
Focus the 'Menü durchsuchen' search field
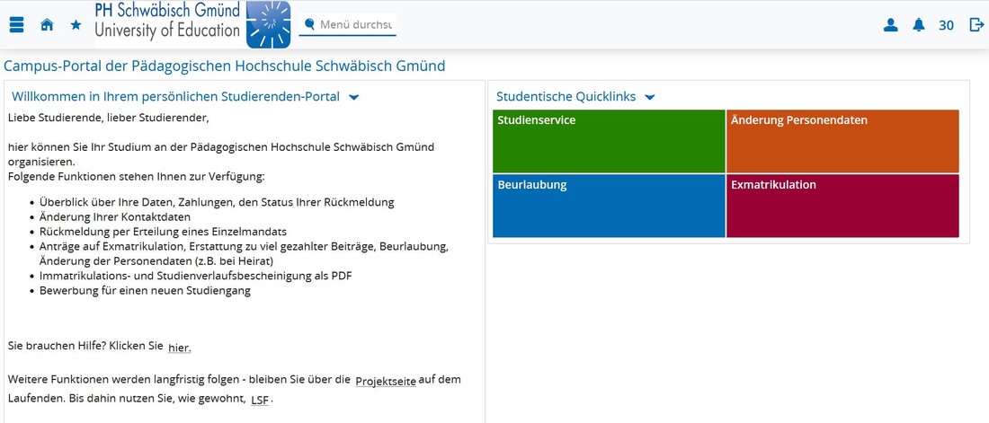point(356,24)
